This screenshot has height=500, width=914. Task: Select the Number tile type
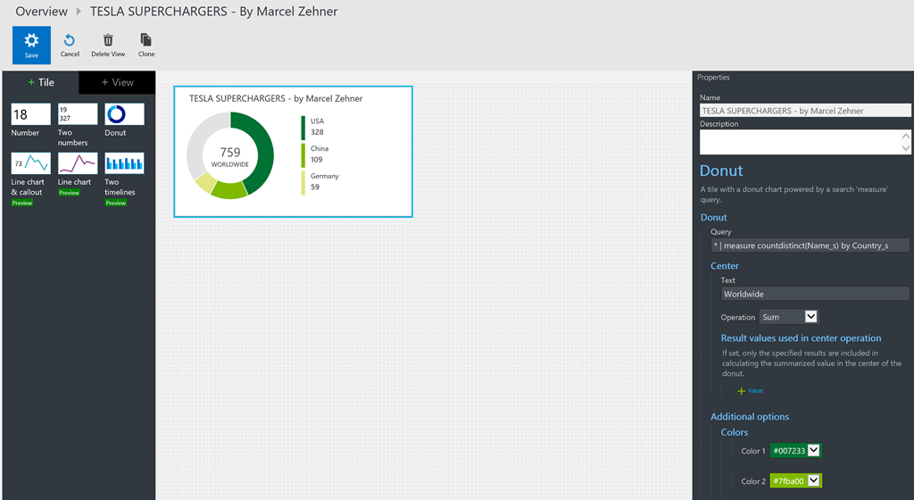30,114
